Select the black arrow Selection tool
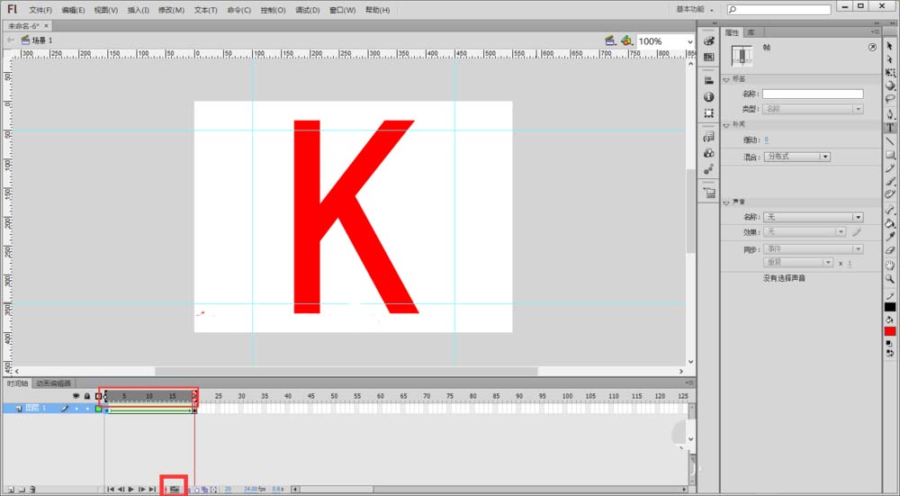Screen dimensions: 900x496 890,45
